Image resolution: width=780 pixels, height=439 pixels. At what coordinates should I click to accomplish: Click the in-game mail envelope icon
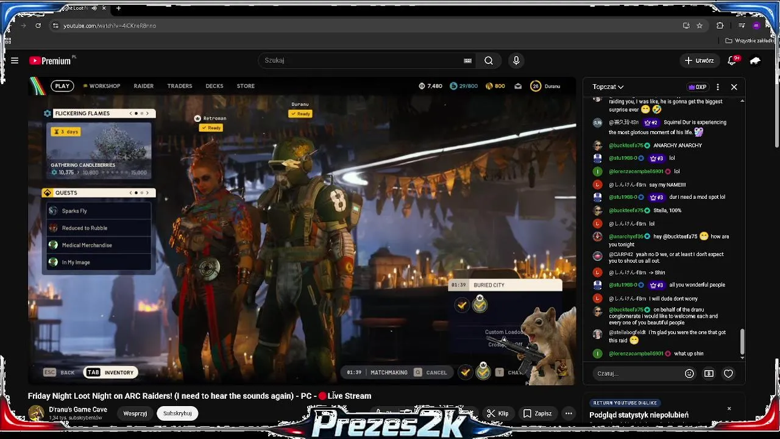tap(518, 86)
